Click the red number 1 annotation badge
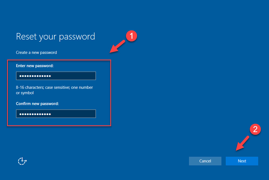The height and width of the screenshot is (180, 269). pos(131,36)
